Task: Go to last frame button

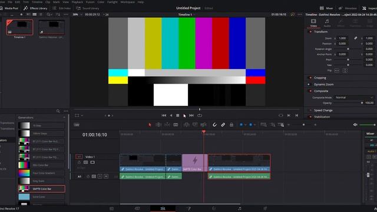Action: click(x=191, y=115)
